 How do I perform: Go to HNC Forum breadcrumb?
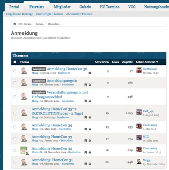pyautogui.click(x=24, y=24)
